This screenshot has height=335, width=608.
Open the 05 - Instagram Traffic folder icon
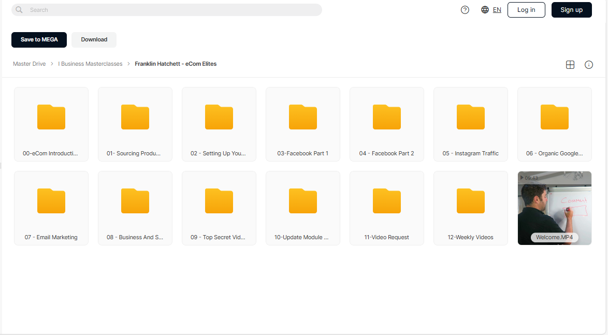tap(471, 116)
